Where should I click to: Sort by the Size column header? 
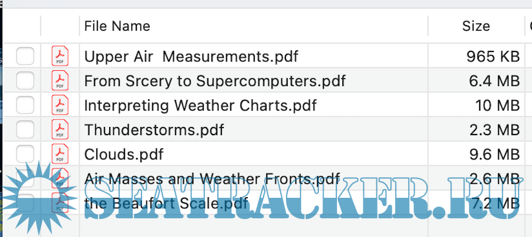476,26
